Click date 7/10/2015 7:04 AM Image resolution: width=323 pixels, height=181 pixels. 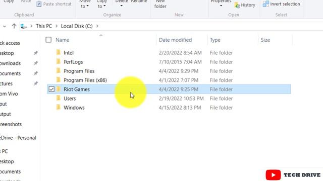pyautogui.click(x=180, y=62)
